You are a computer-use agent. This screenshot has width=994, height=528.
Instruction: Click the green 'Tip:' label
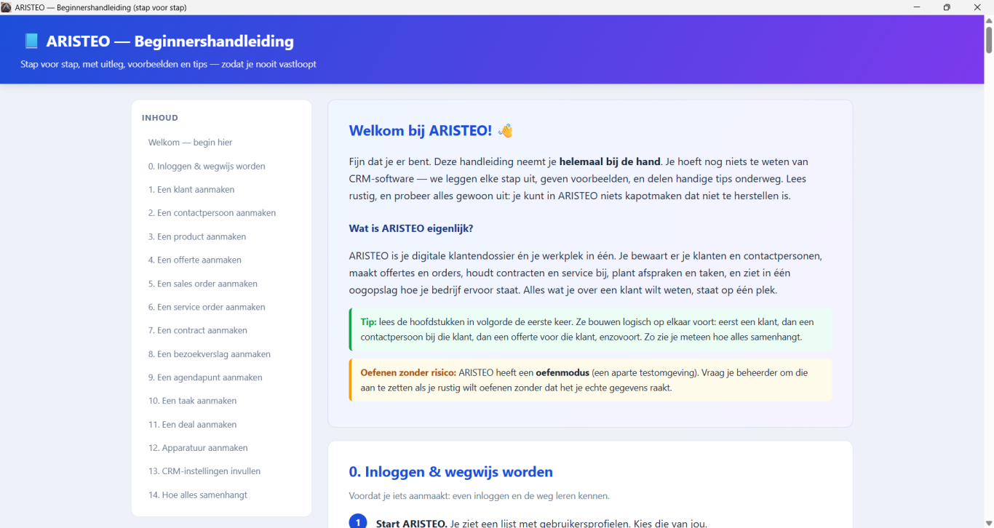(x=368, y=321)
